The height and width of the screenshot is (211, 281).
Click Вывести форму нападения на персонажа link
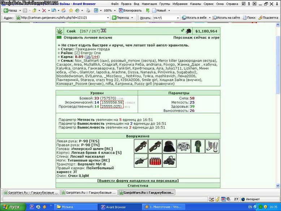point(138,181)
